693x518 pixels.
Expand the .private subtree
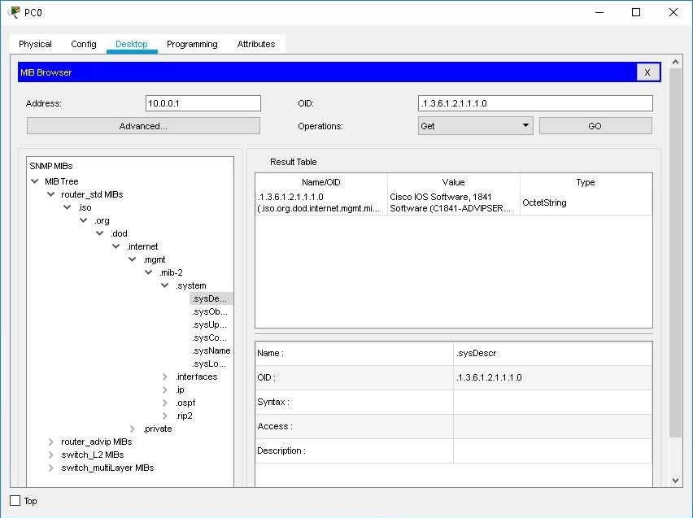132,429
